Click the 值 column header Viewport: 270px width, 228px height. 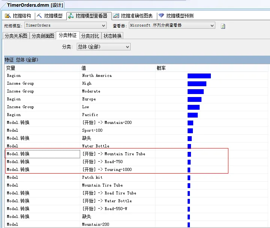118,68
